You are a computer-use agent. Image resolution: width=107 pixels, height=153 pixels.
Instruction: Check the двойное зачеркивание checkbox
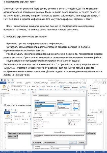[34, 122]
